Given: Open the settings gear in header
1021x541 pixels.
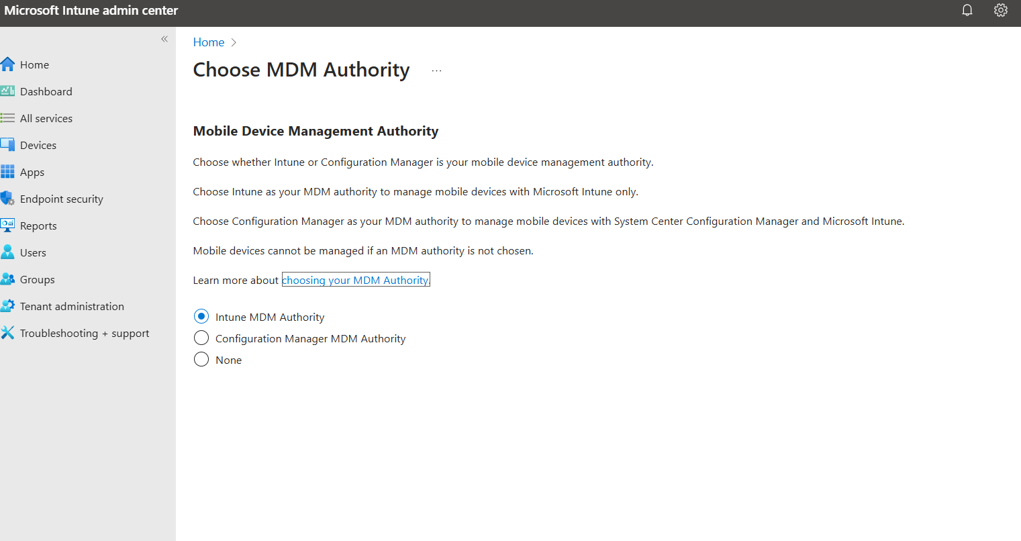Looking at the screenshot, I should (x=1001, y=10).
